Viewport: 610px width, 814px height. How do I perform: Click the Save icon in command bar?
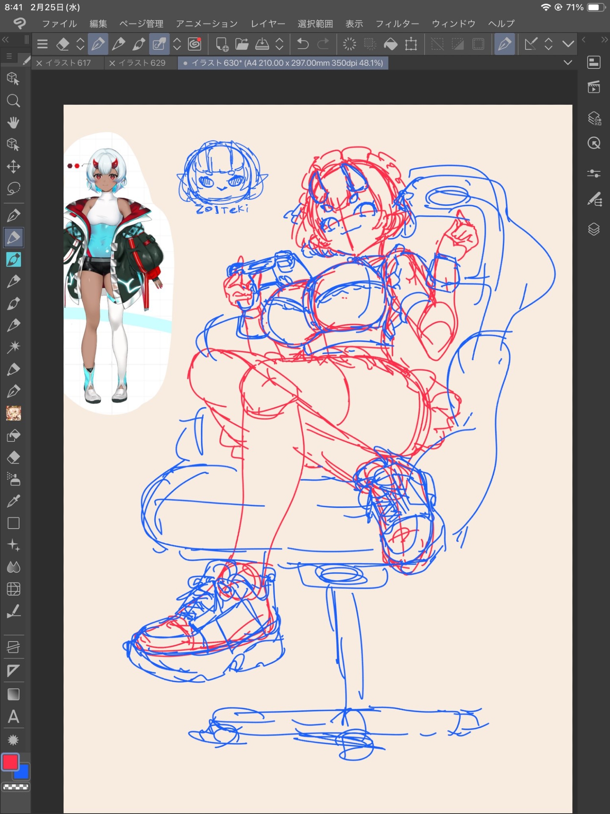coord(262,44)
